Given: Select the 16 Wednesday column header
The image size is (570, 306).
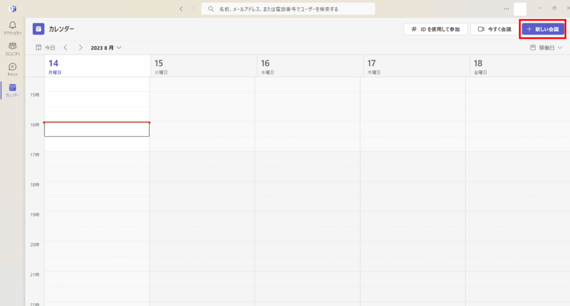Looking at the screenshot, I should tap(311, 66).
